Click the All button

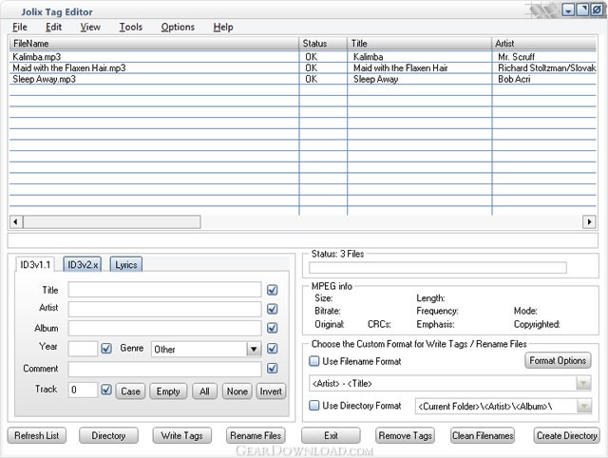pos(205,391)
